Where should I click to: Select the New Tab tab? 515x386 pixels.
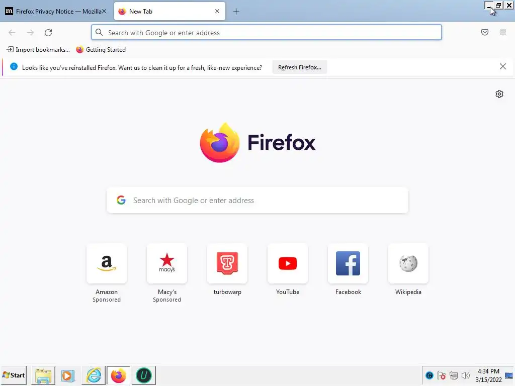[169, 11]
